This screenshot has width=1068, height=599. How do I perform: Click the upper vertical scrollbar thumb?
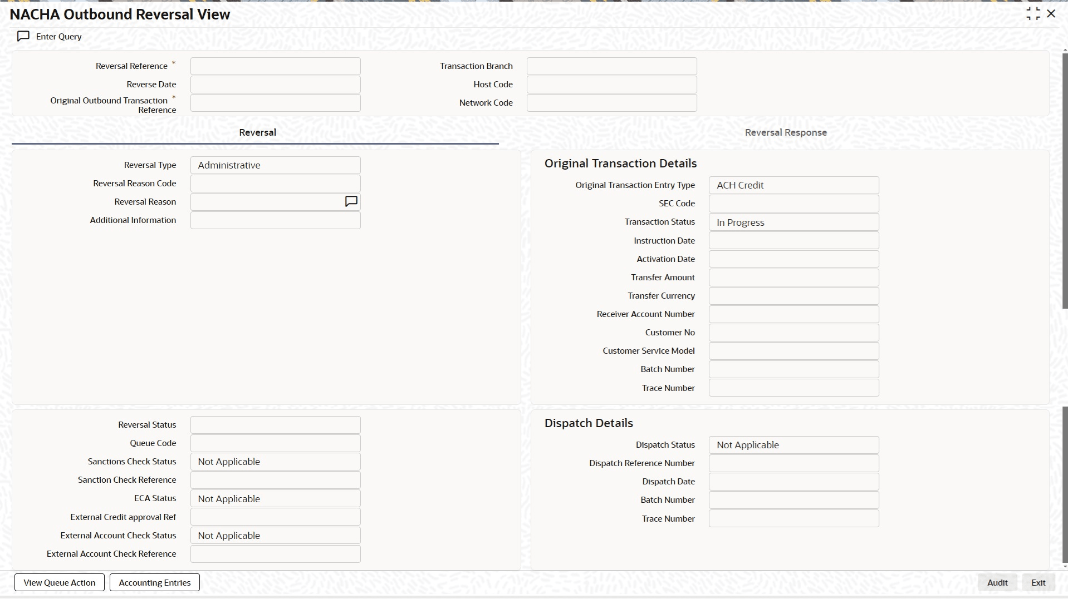click(x=1065, y=181)
